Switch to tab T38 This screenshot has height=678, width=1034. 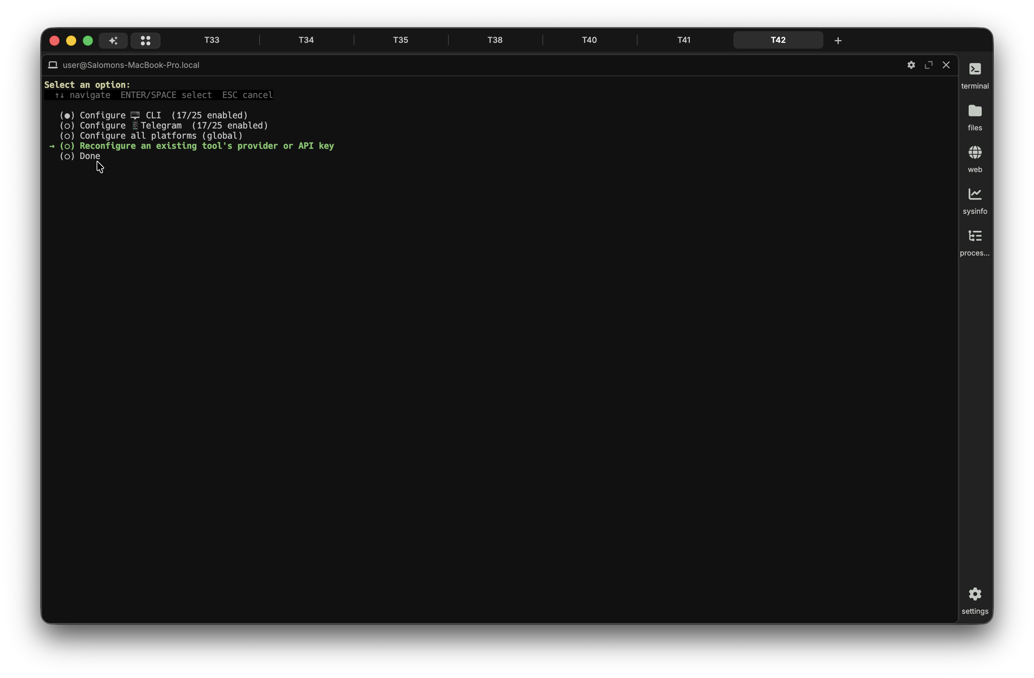click(495, 40)
